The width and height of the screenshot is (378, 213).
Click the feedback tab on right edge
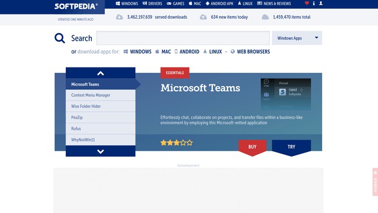point(375,182)
